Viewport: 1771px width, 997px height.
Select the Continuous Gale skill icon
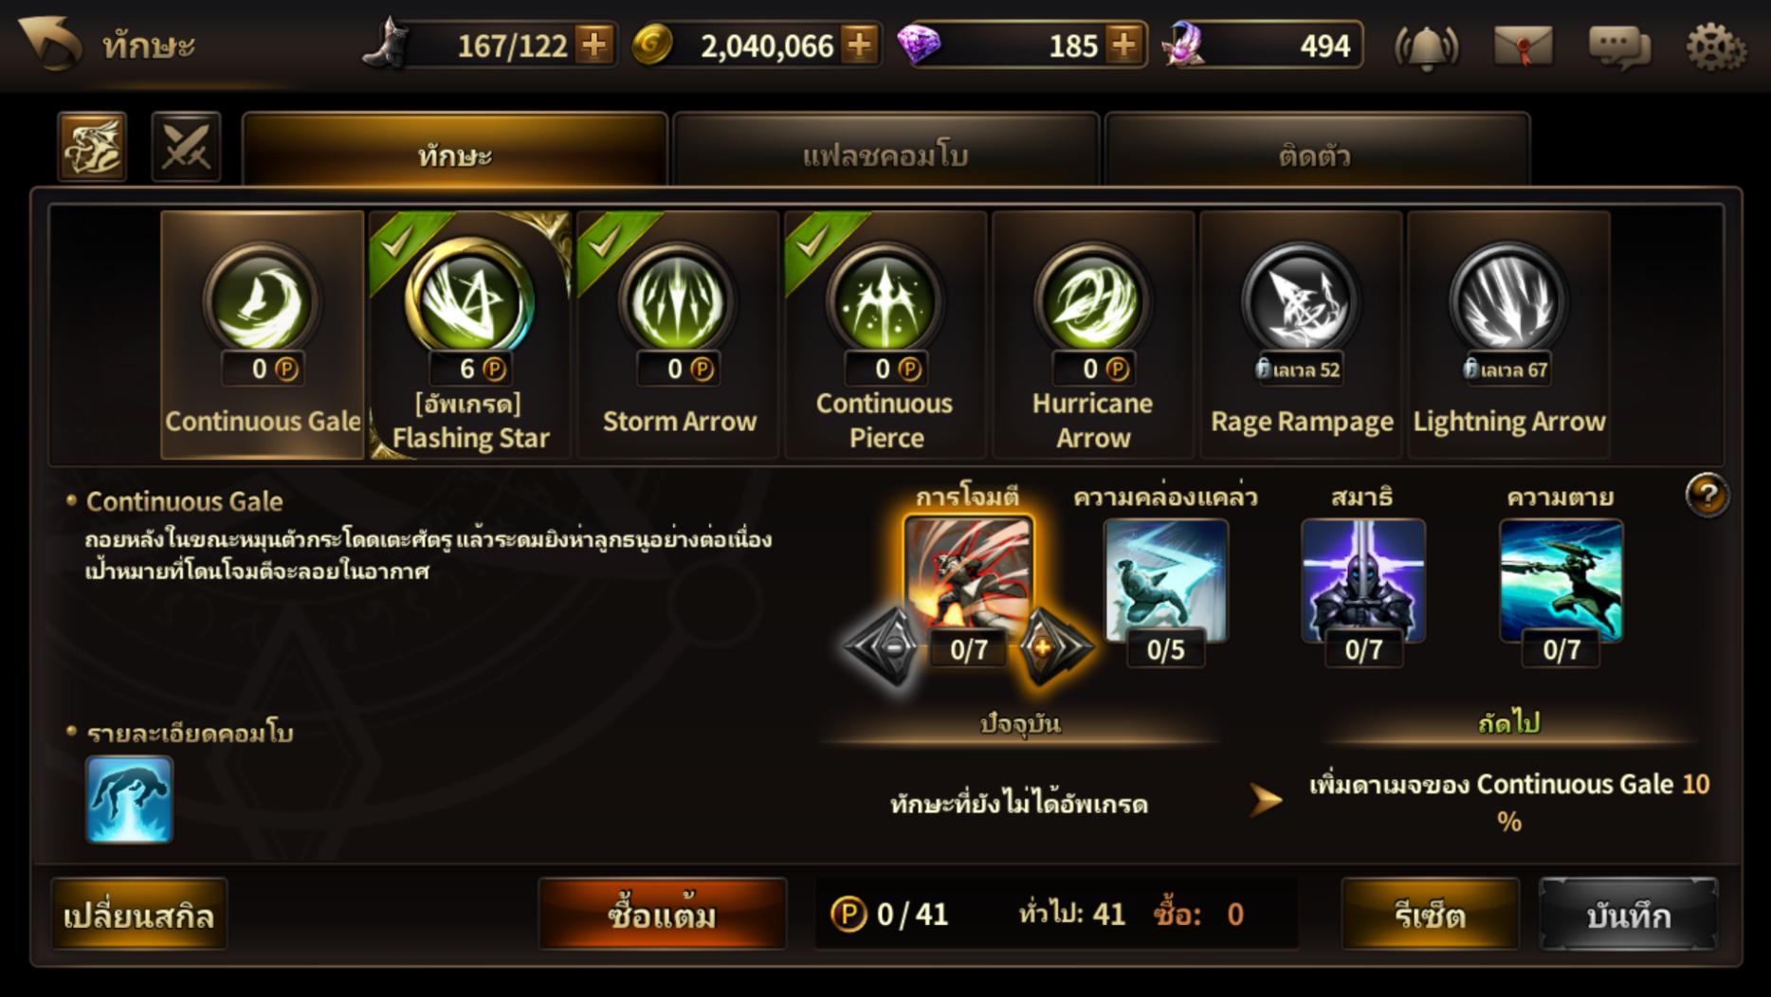tap(261, 302)
